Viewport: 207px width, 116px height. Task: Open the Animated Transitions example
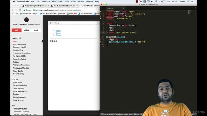[21, 65]
